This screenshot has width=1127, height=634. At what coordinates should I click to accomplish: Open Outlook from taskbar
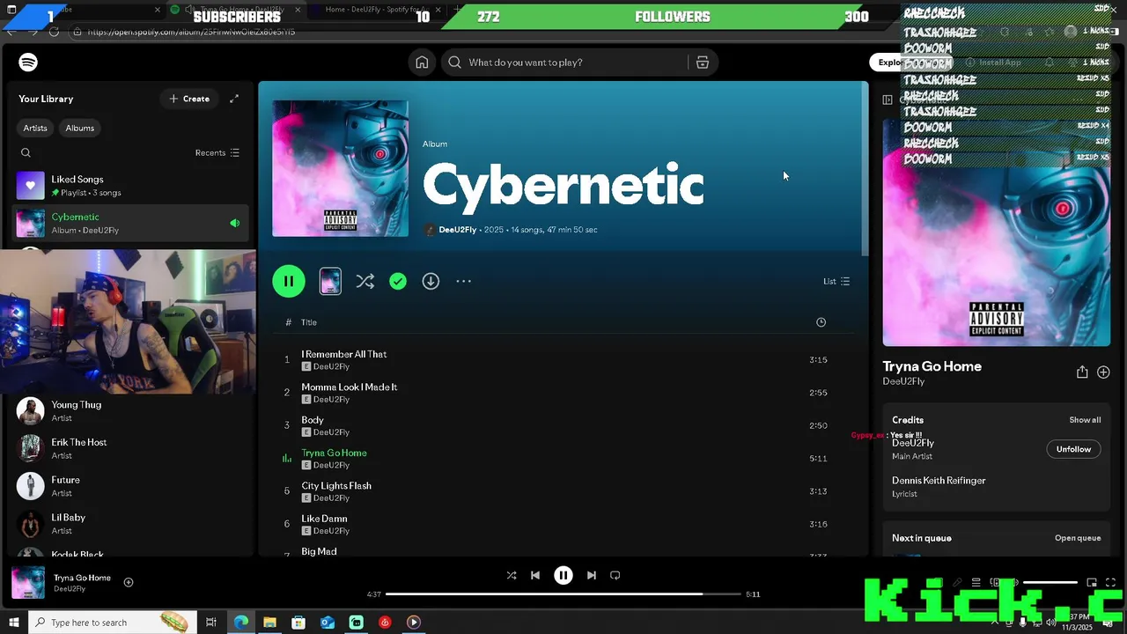click(328, 623)
